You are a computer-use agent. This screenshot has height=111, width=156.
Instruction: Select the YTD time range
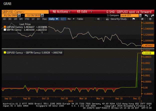(27, 19)
